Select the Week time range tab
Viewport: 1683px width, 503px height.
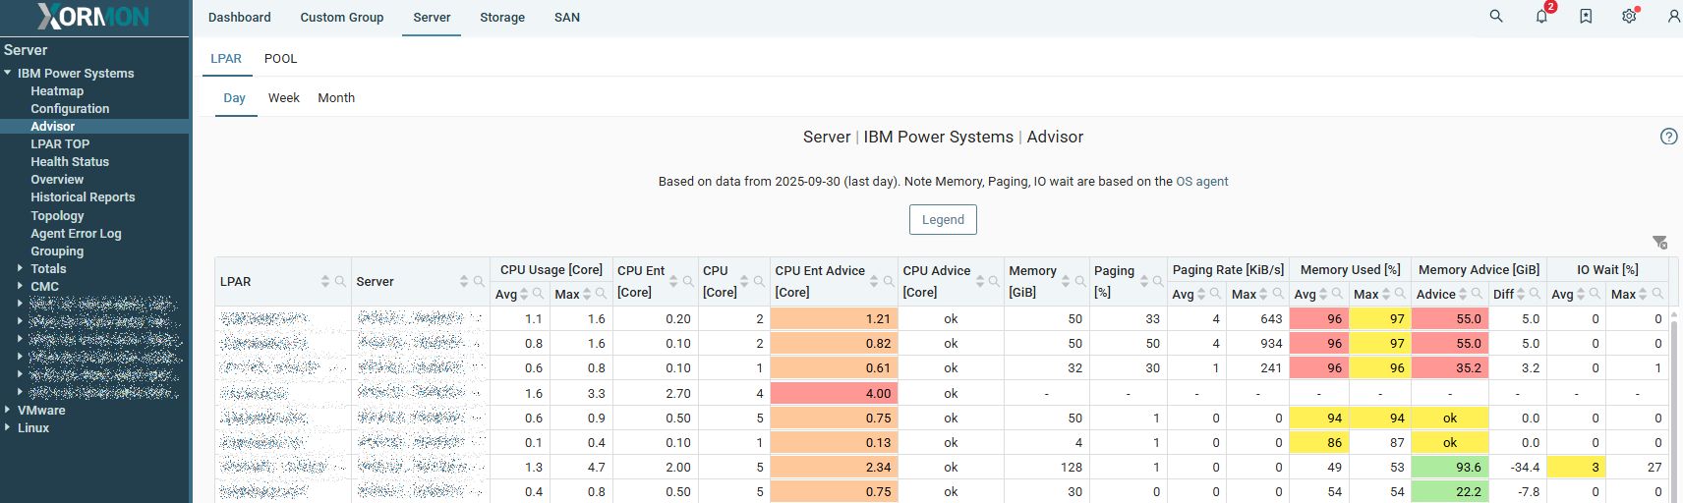click(283, 97)
